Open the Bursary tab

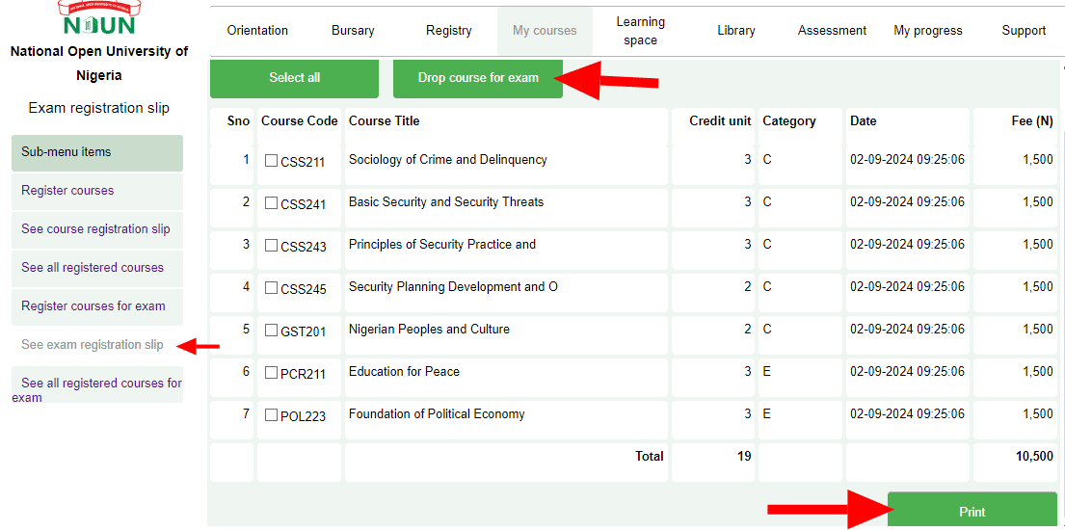353,31
